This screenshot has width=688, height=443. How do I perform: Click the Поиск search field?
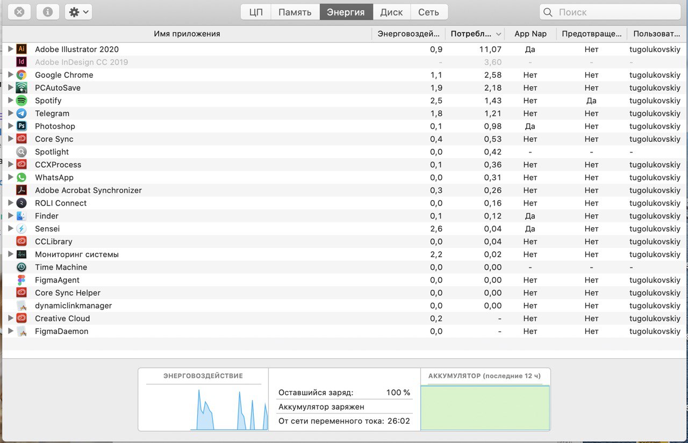611,12
